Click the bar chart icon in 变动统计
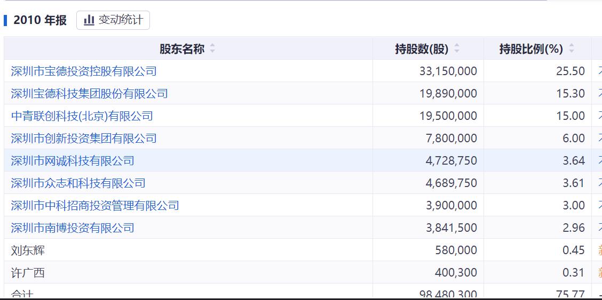The width and height of the screenshot is (602, 300). [89, 20]
